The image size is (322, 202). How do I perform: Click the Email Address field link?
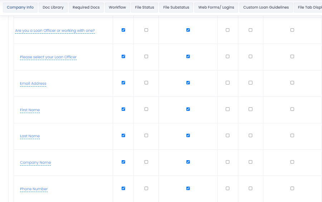click(x=33, y=84)
